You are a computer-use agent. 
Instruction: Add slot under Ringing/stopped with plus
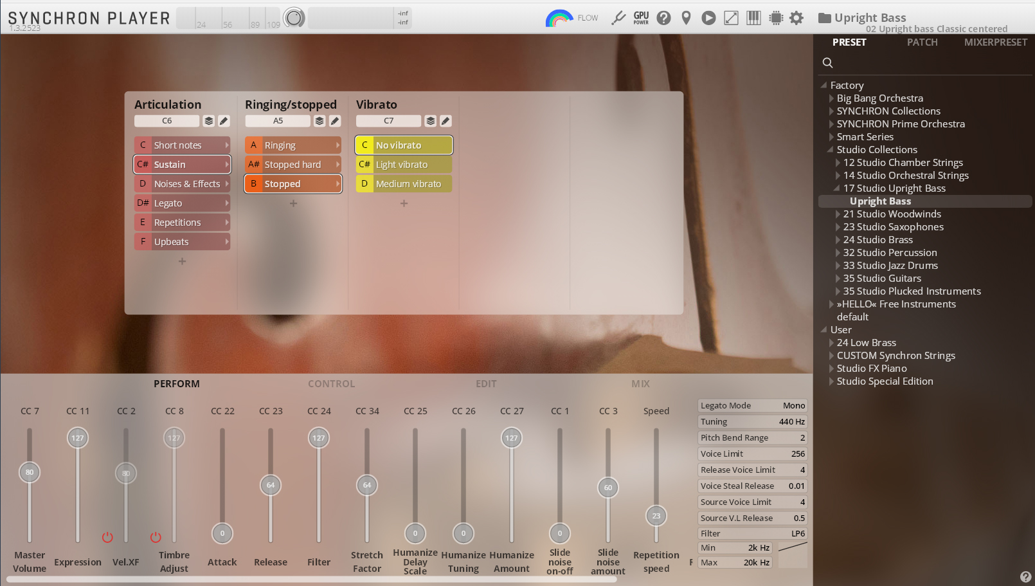(294, 203)
